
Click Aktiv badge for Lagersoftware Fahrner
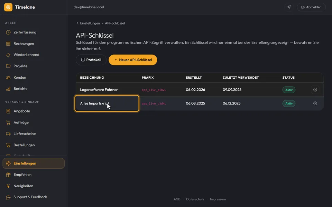click(289, 90)
